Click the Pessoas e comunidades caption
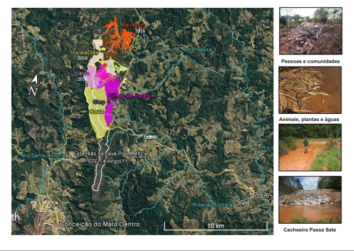This screenshot has height=251, width=354. coord(310,61)
